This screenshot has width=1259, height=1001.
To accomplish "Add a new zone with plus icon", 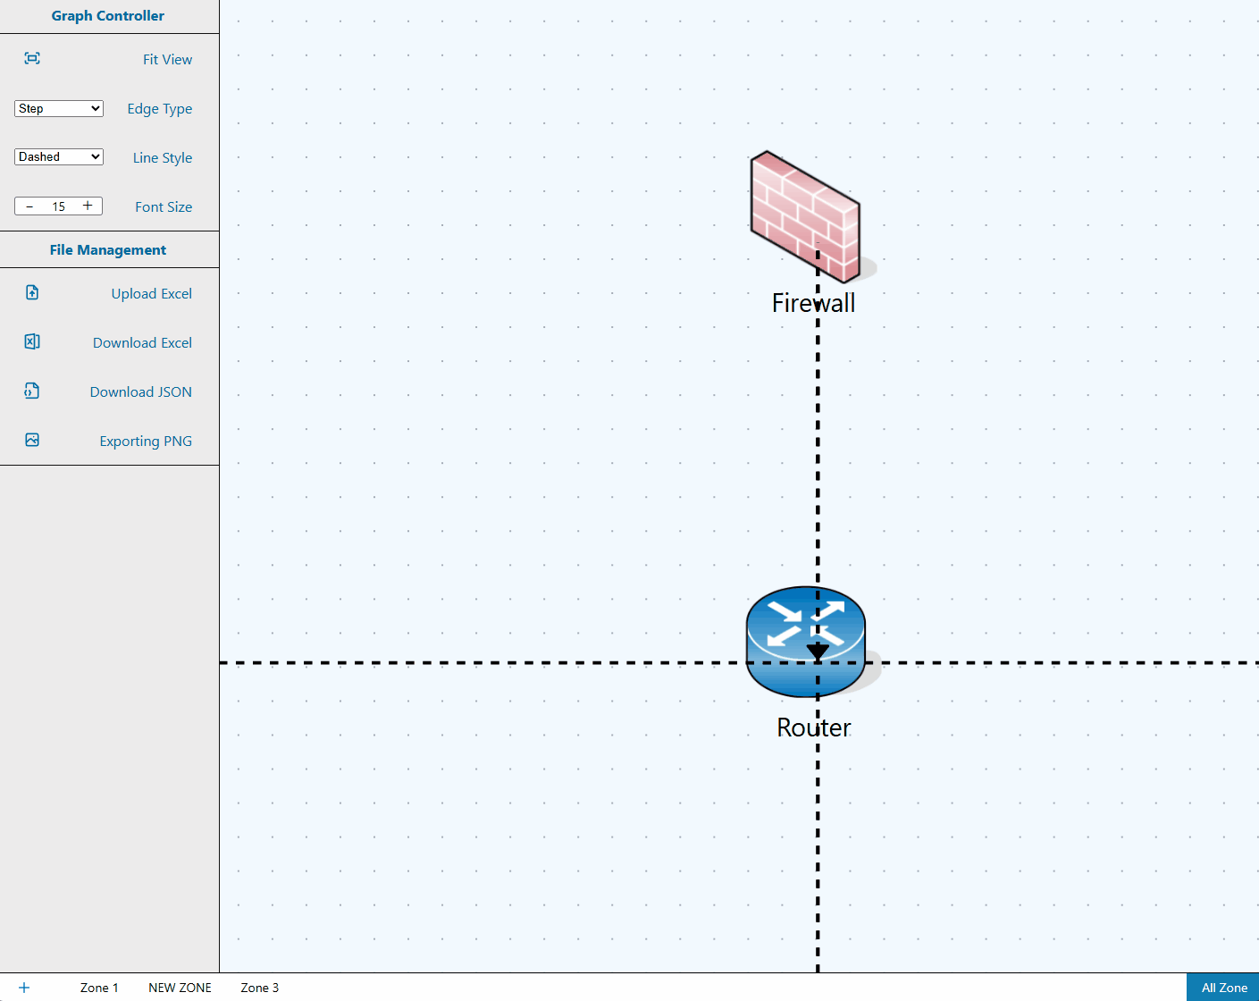I will click(x=24, y=988).
